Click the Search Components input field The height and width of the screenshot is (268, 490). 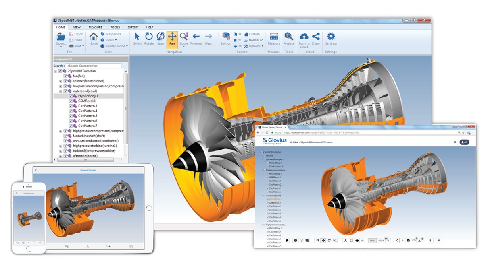coord(93,66)
